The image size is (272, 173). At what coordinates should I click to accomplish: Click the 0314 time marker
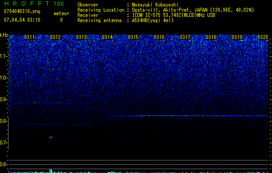point(107,37)
